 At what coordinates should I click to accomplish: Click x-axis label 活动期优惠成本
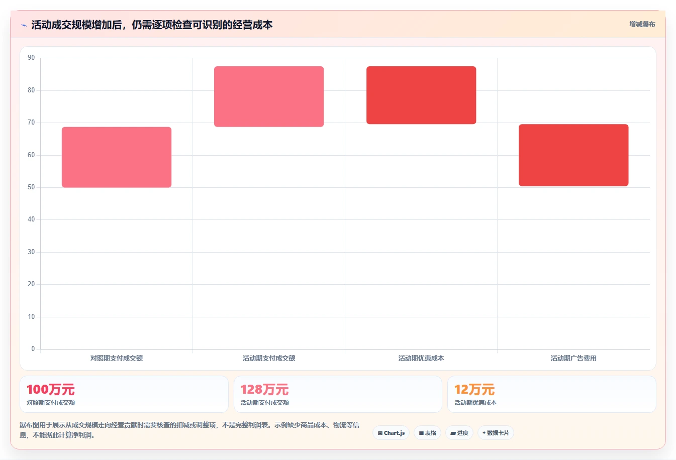point(421,358)
